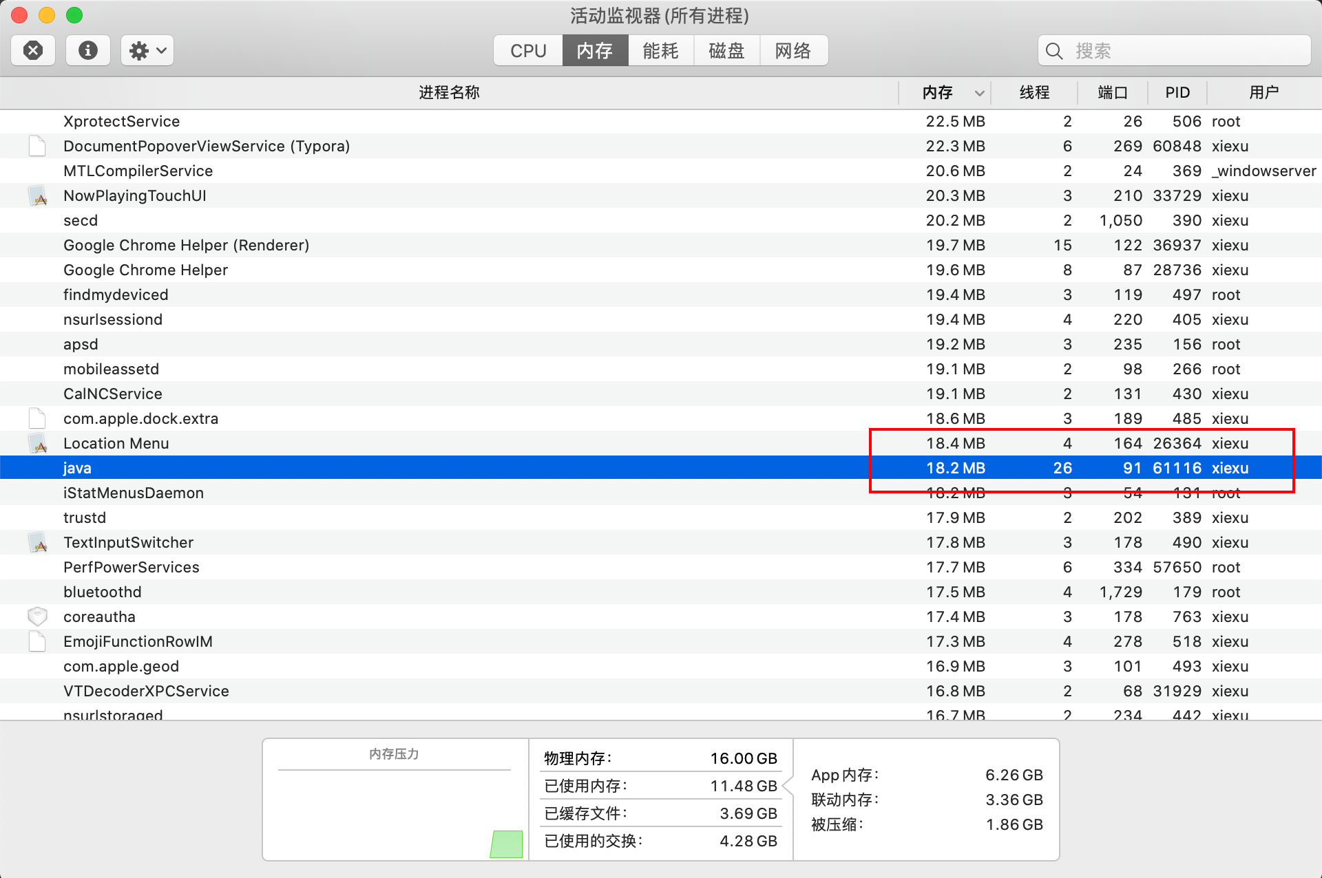Click the NowPlayingTouchUI application icon
The image size is (1322, 878).
click(38, 196)
